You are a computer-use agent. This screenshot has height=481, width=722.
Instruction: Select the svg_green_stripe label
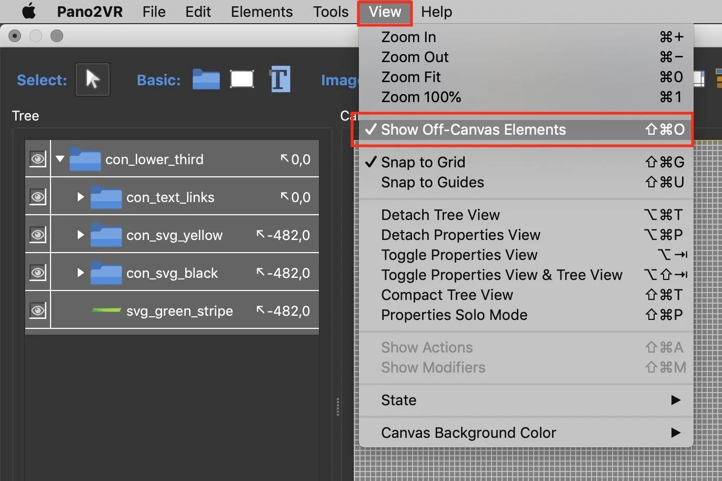click(179, 311)
